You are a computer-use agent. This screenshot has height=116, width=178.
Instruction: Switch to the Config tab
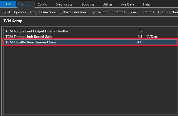tap(42, 4)
